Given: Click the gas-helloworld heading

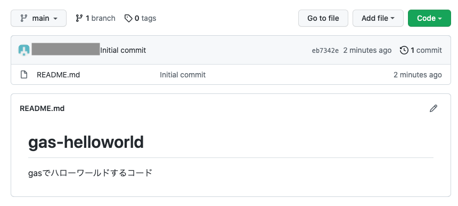Looking at the screenshot, I should tap(86, 142).
